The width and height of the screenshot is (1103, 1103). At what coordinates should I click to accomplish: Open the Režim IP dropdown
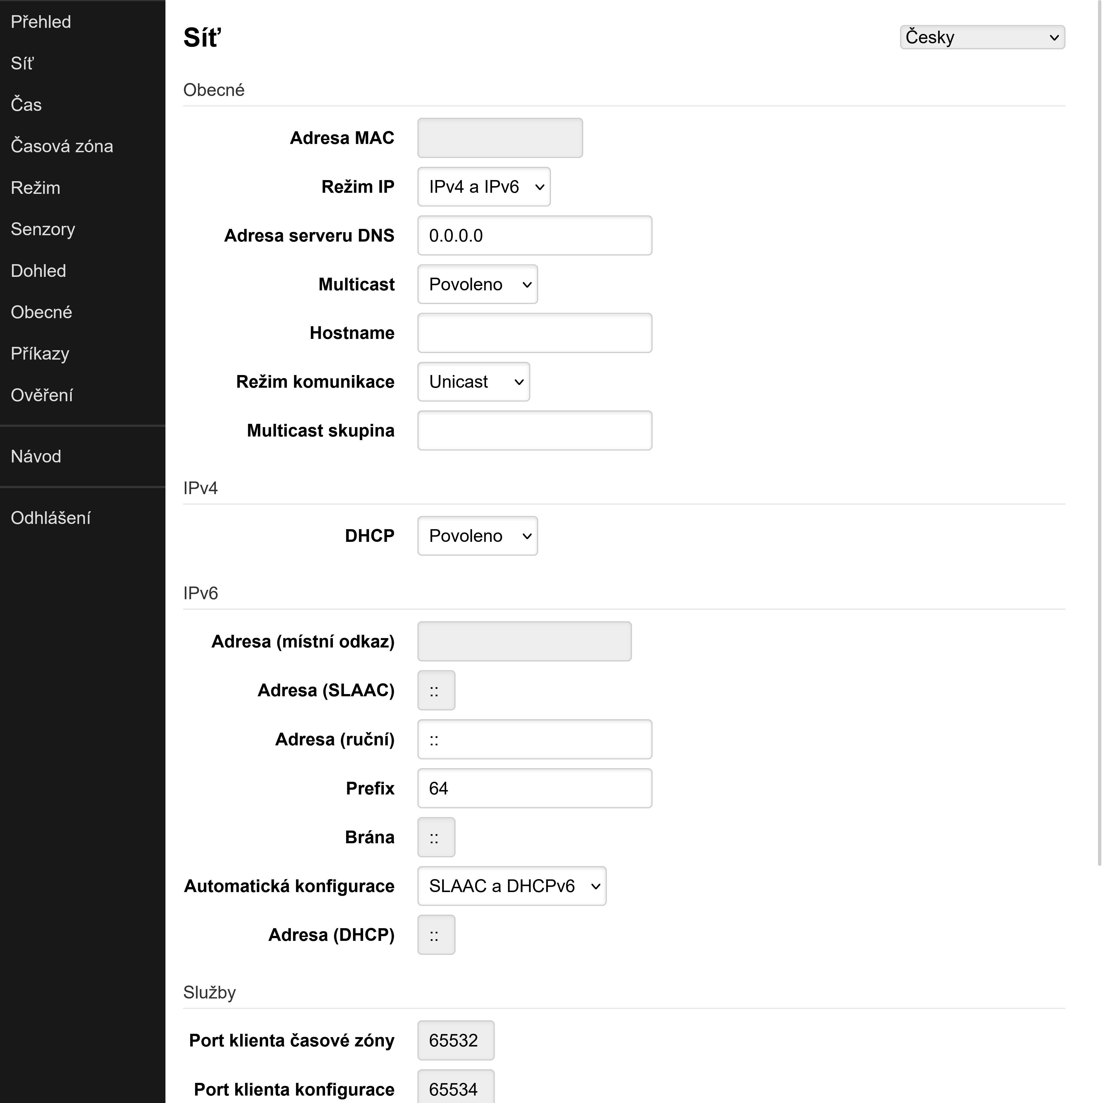(484, 186)
